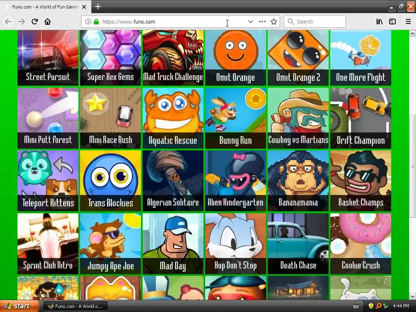This screenshot has width=416, height=312.
Task: Launch the Cookie Crush donut game
Action: [361, 244]
